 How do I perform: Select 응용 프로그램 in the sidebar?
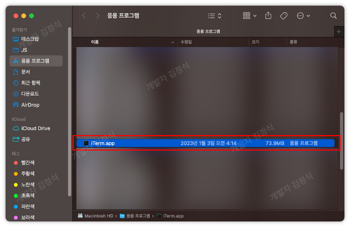click(36, 61)
